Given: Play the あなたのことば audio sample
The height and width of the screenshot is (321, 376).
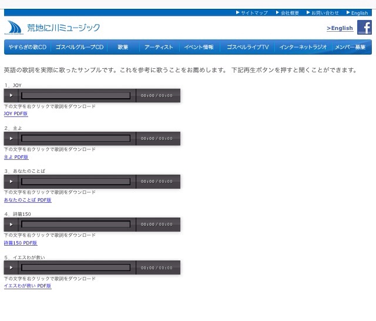Looking at the screenshot, I should click(11, 182).
